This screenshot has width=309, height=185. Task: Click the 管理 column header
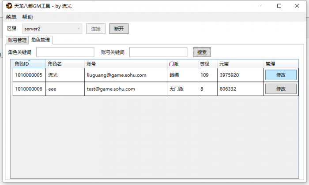[281, 64]
